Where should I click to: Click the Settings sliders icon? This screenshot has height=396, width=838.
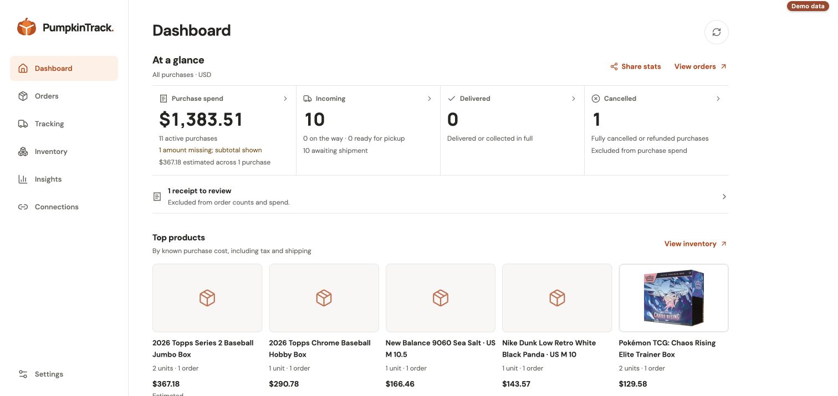pyautogui.click(x=23, y=374)
